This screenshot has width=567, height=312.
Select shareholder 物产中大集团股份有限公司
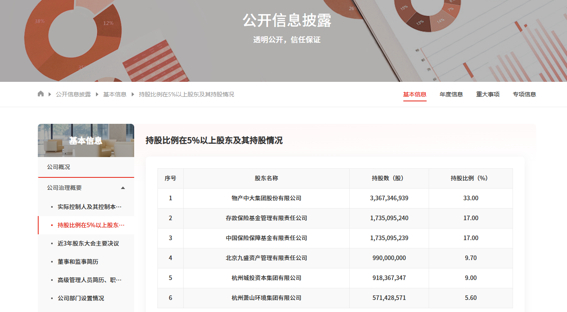coord(266,198)
